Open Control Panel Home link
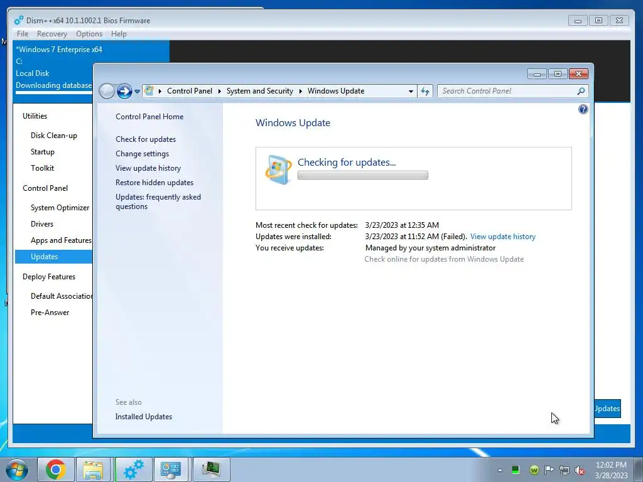This screenshot has height=482, width=643. pos(149,116)
